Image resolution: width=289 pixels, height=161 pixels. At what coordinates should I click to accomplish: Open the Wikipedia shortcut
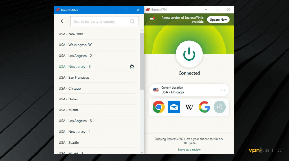(x=189, y=107)
